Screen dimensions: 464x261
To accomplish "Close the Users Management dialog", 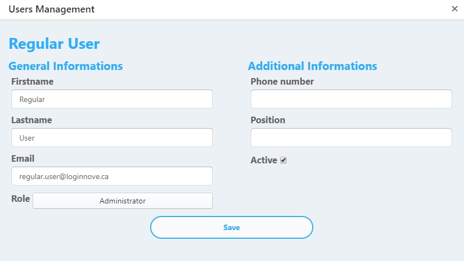I will coord(455,9).
